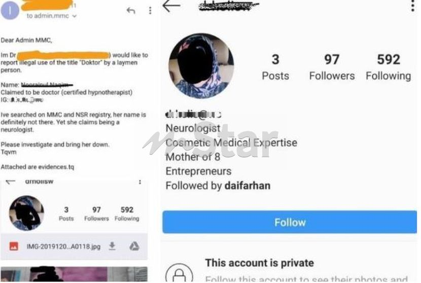Go back using Instagram's back arrow

pos(171,6)
